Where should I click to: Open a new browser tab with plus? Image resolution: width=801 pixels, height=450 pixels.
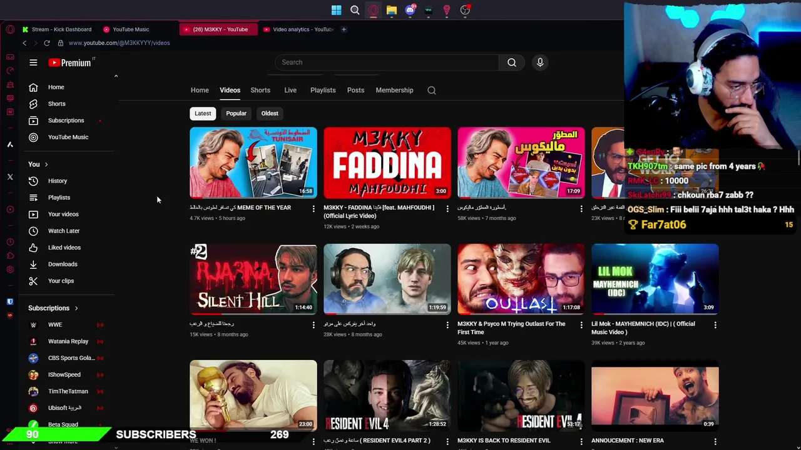click(x=344, y=29)
